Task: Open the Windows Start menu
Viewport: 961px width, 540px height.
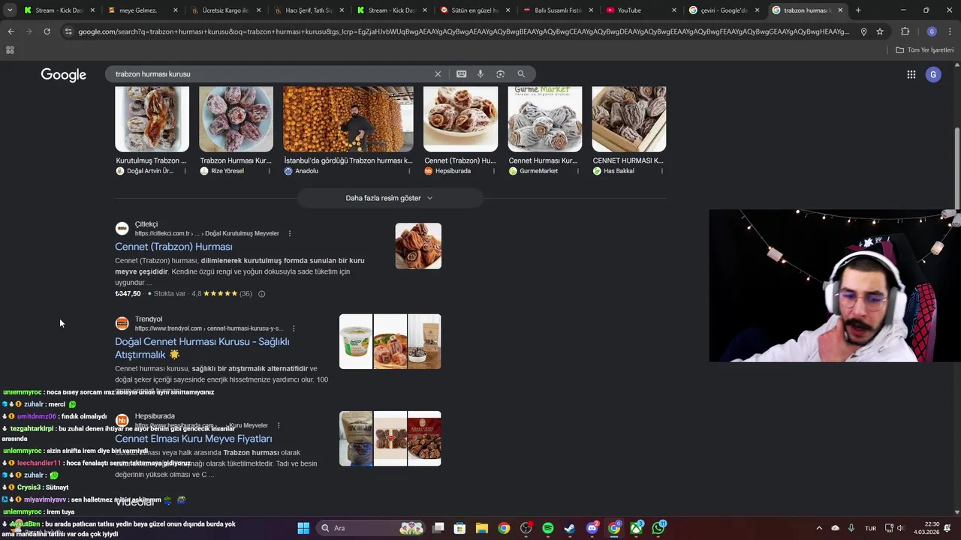Action: pos(303,528)
